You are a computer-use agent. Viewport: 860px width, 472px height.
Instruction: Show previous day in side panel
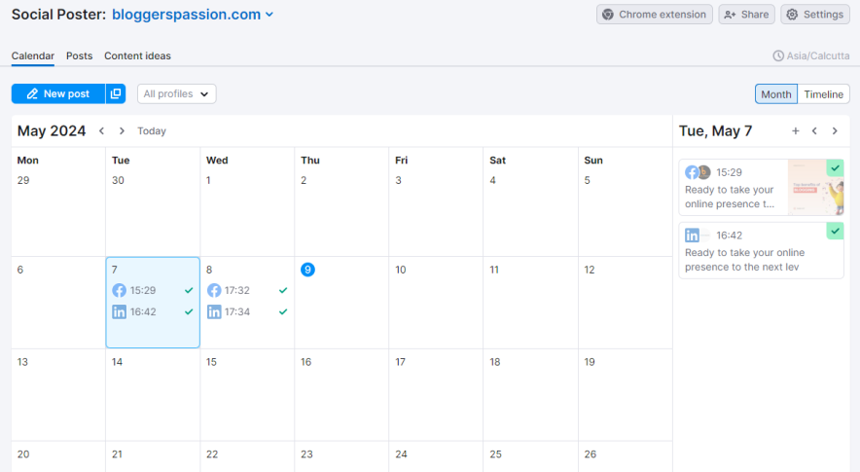(814, 130)
